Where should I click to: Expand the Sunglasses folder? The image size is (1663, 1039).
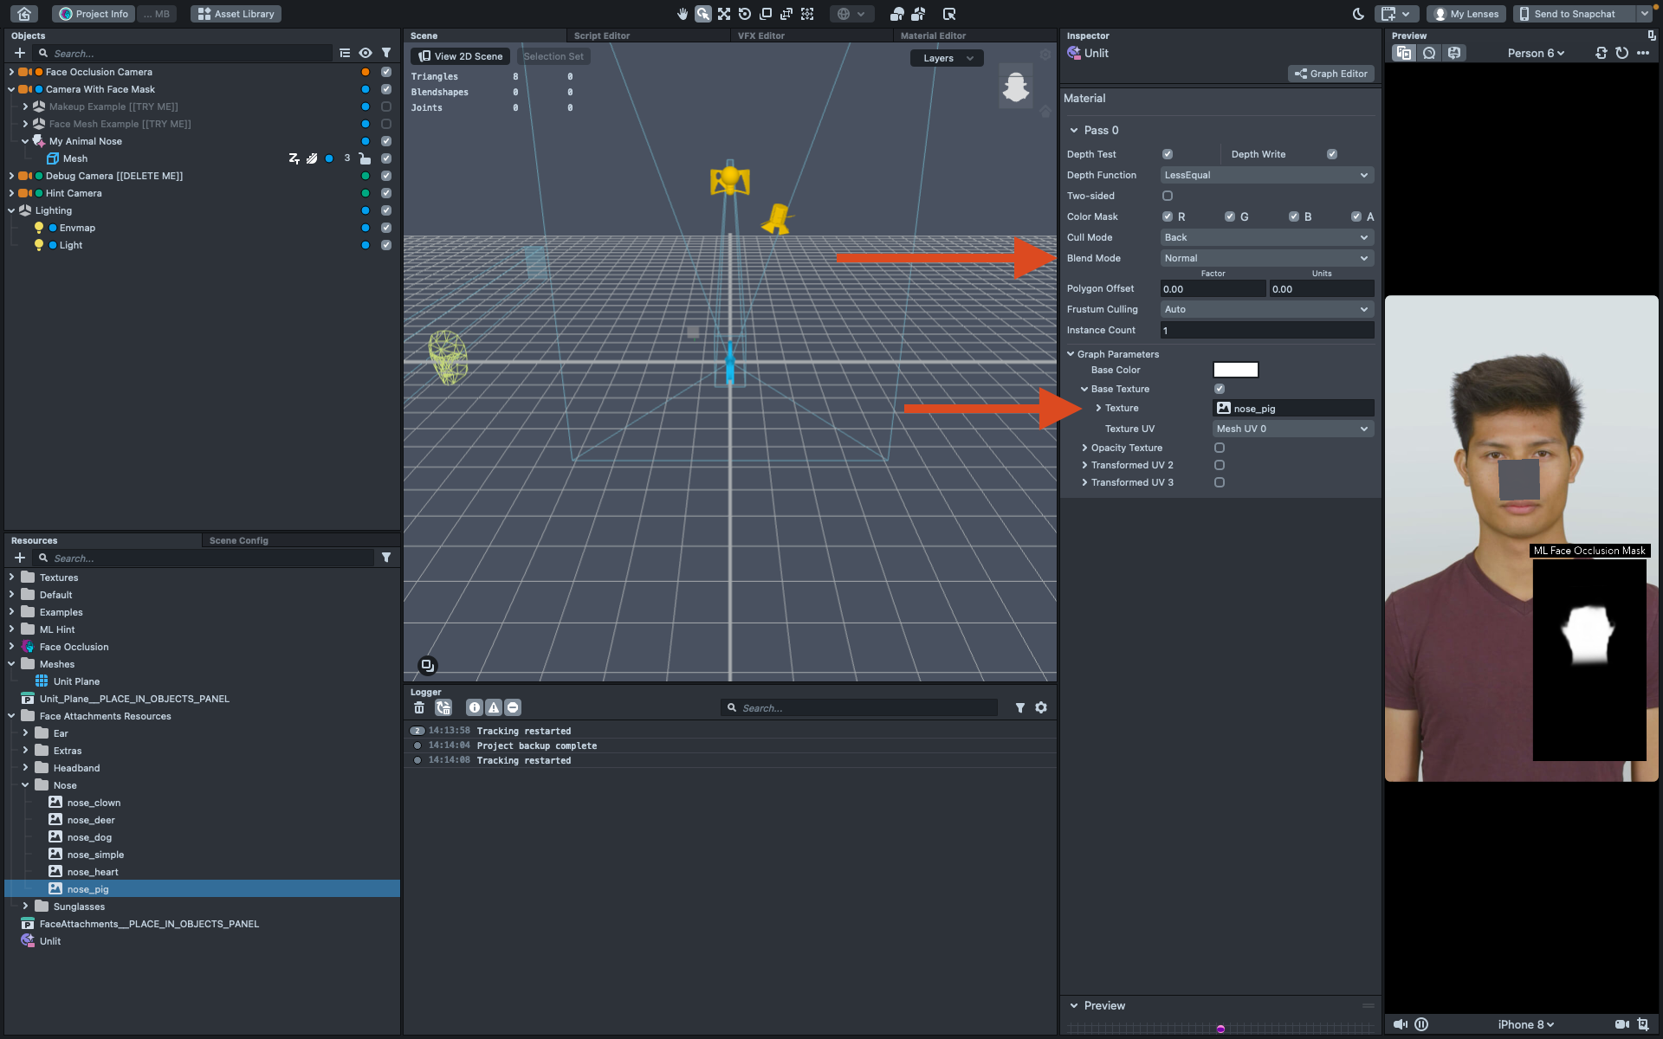[25, 907]
